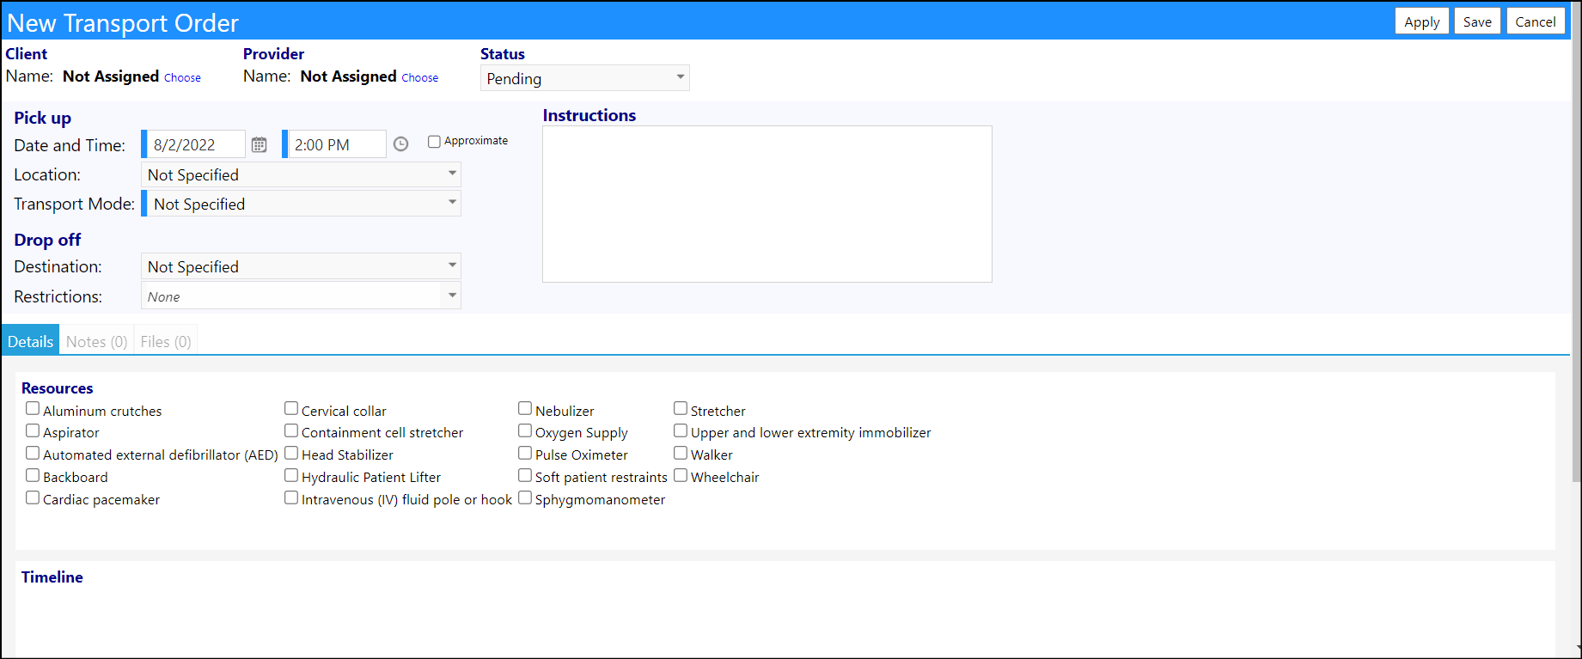Cancel the new transport order
1582x659 pixels.
pos(1535,21)
